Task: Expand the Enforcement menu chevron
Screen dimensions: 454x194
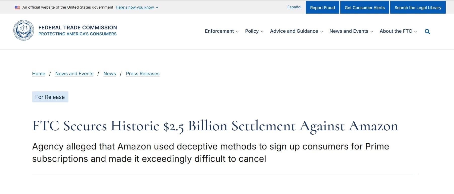Action: [x=237, y=32]
